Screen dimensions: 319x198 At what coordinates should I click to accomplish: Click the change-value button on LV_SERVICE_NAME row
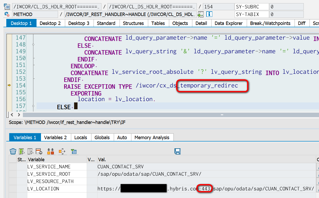click(x=317, y=166)
